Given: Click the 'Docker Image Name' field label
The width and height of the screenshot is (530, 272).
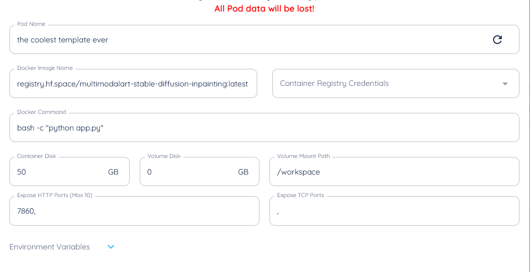Looking at the screenshot, I should (45, 68).
